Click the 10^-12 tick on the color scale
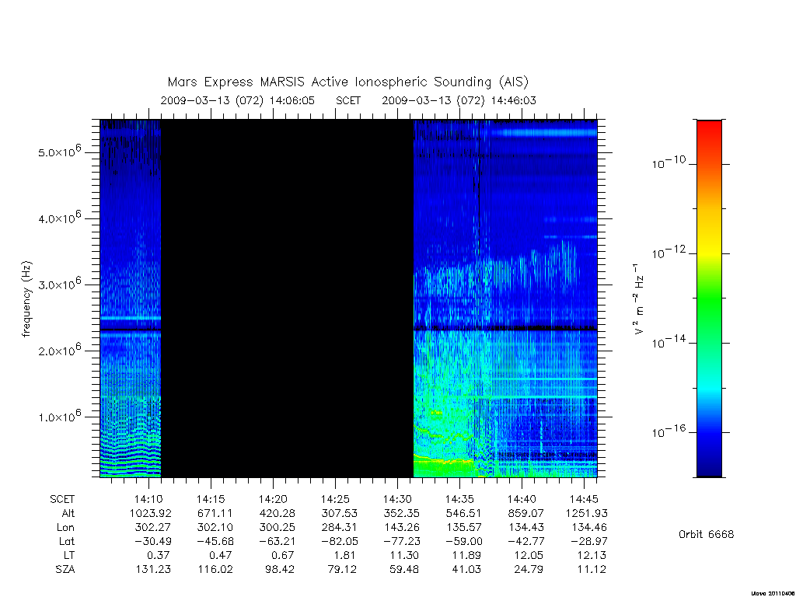The width and height of the screenshot is (796, 597). [669, 253]
